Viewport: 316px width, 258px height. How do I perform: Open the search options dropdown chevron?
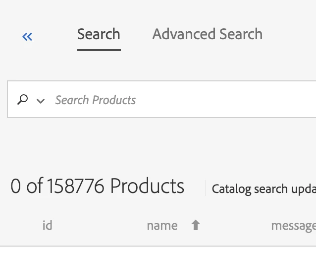tap(41, 101)
